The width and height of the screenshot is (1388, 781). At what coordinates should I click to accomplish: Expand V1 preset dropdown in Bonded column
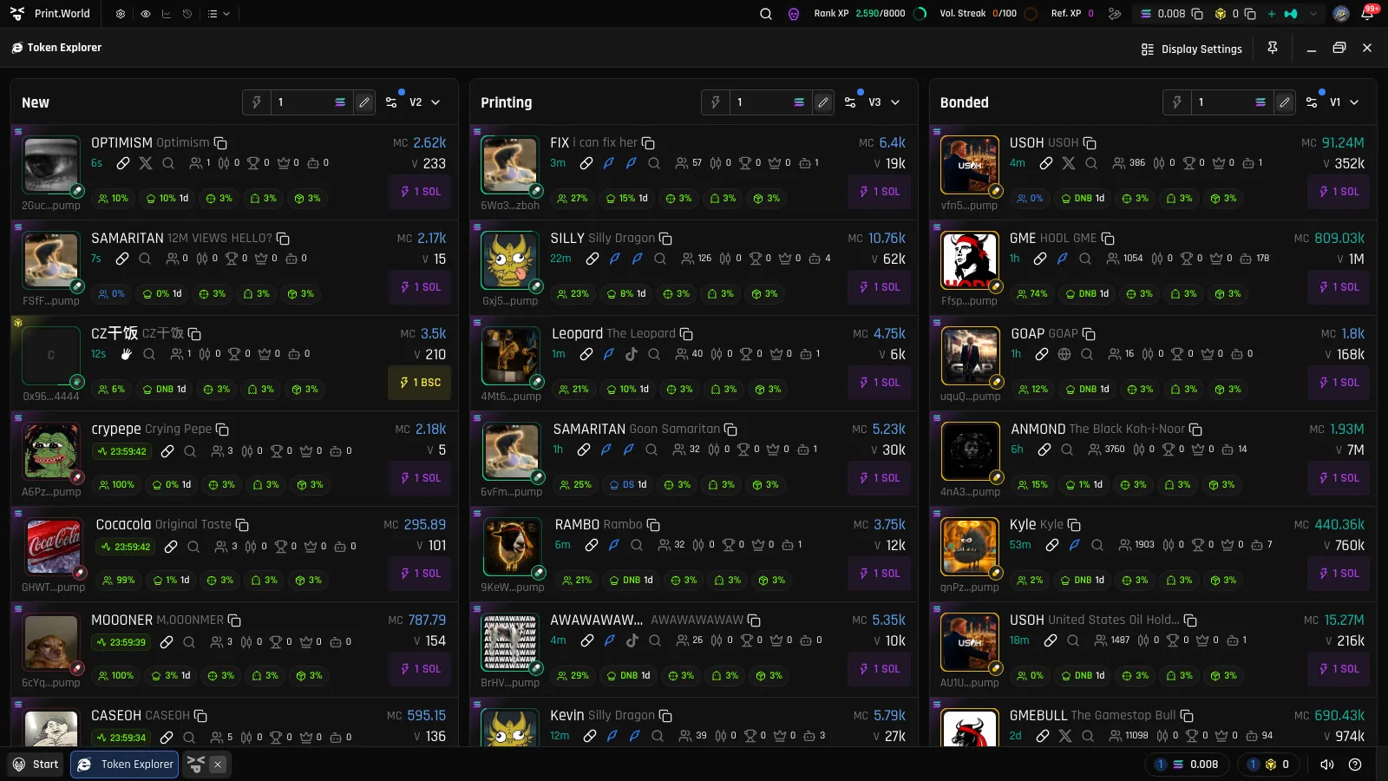[x=1345, y=102]
